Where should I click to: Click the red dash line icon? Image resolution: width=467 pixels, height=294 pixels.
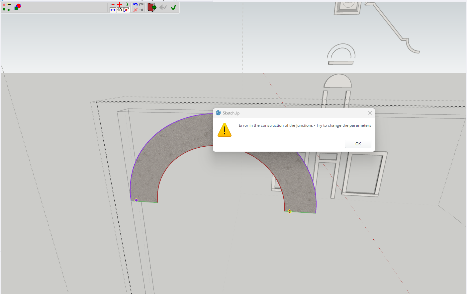pyautogui.click(x=113, y=5)
